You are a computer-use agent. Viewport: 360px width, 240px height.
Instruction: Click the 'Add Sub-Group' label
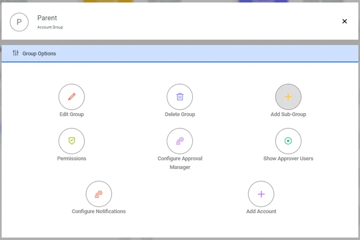click(288, 114)
